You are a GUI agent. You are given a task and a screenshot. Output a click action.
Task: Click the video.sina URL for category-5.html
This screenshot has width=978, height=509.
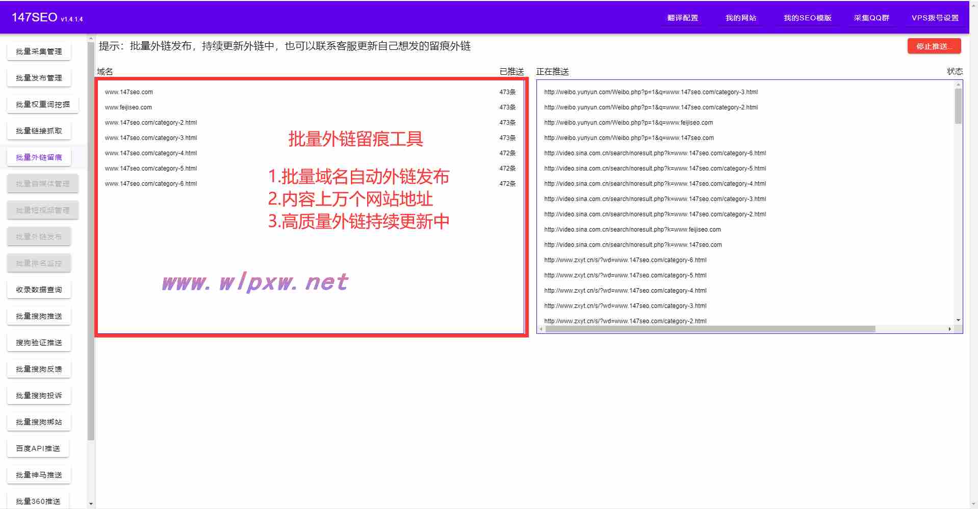click(x=655, y=168)
